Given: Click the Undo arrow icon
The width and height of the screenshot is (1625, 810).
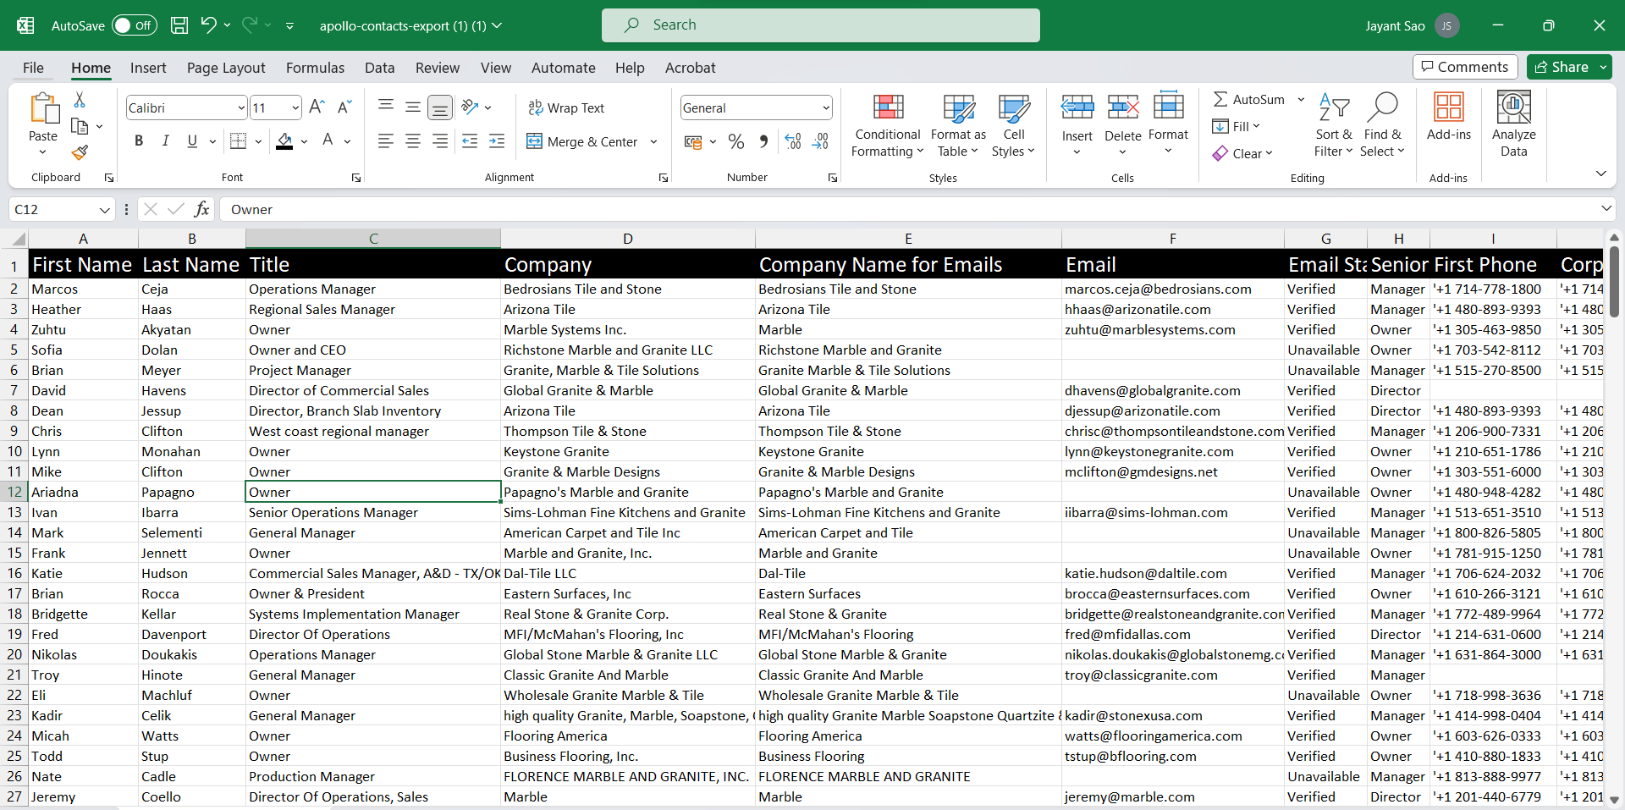Looking at the screenshot, I should [x=208, y=25].
